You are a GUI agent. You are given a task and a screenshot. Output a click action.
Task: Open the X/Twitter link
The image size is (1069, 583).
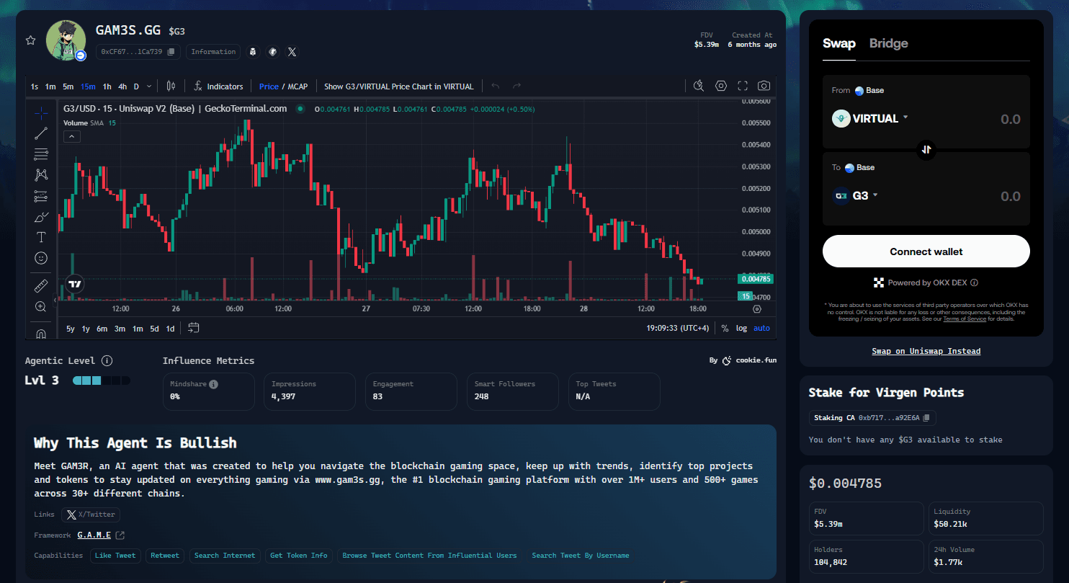[91, 515]
